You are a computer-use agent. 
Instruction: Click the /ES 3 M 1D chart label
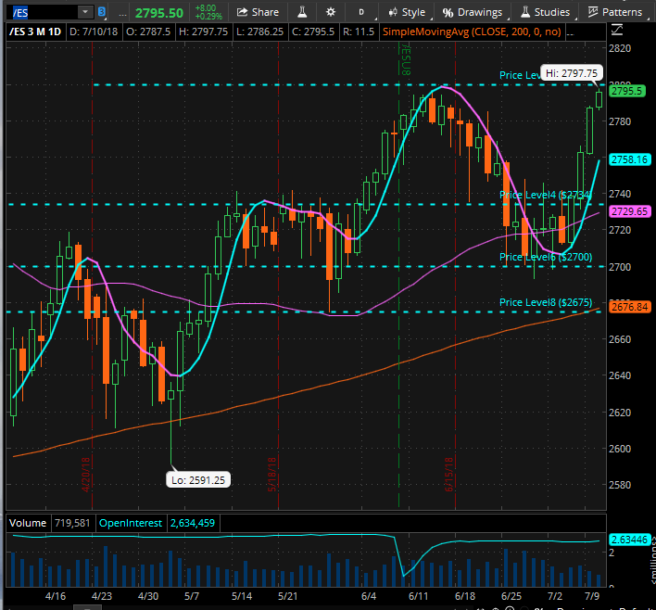[x=35, y=32]
